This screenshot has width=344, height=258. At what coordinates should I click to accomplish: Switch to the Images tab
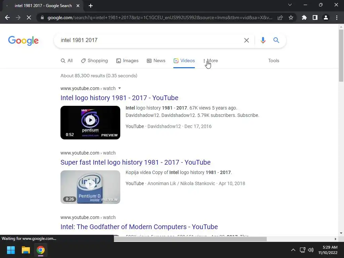pyautogui.click(x=127, y=60)
